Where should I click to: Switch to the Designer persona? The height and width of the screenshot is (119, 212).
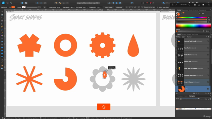(3, 3)
